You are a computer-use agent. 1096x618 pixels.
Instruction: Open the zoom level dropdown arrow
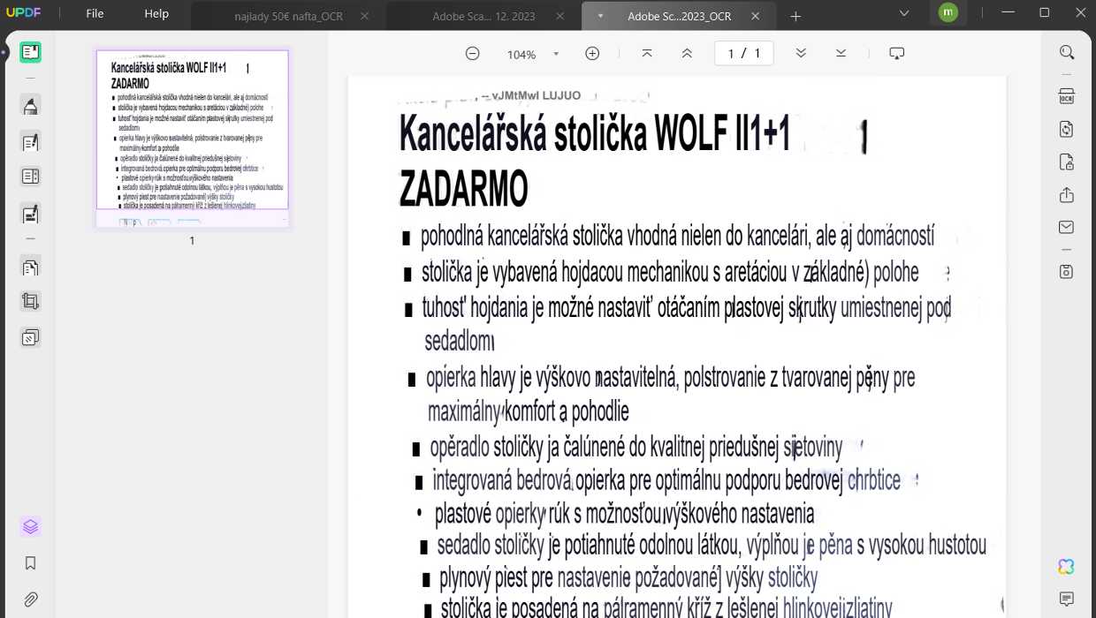(x=556, y=54)
